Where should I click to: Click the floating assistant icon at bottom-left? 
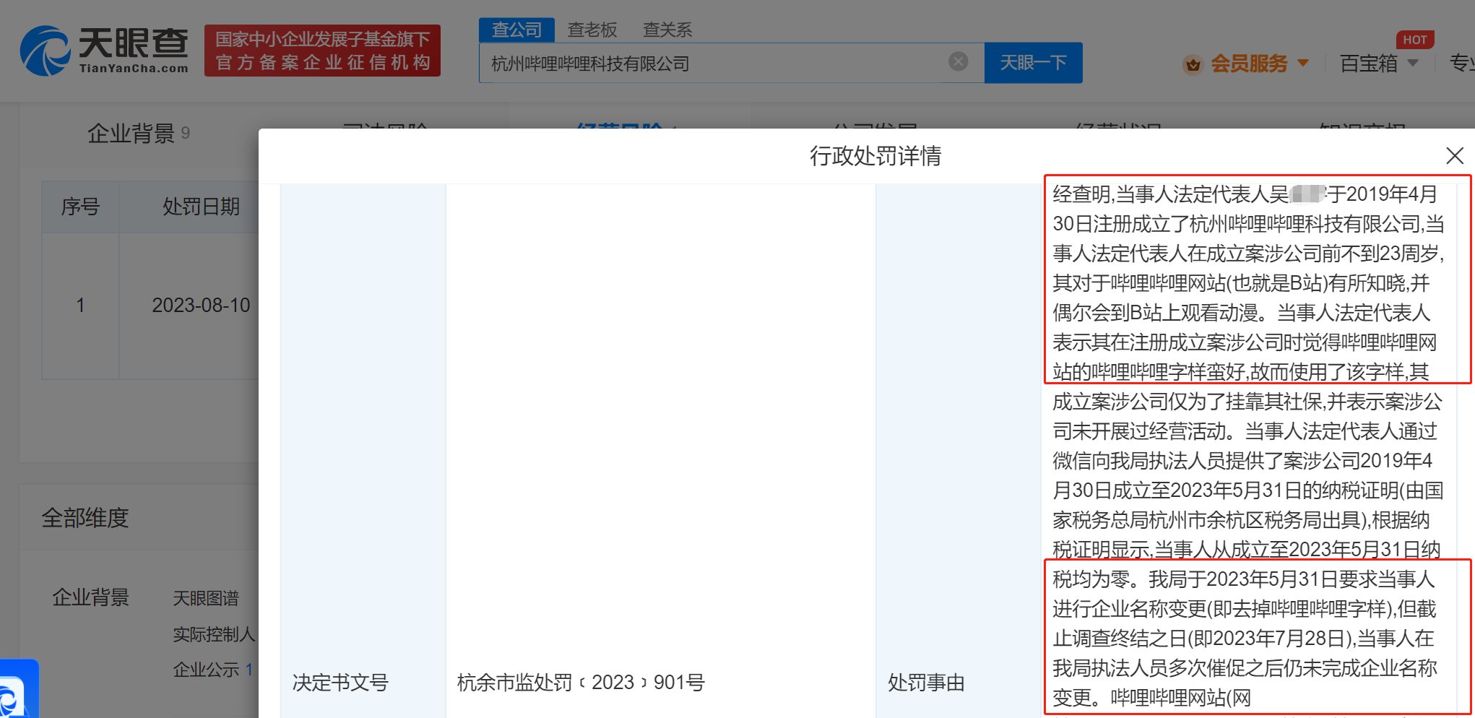point(16,693)
